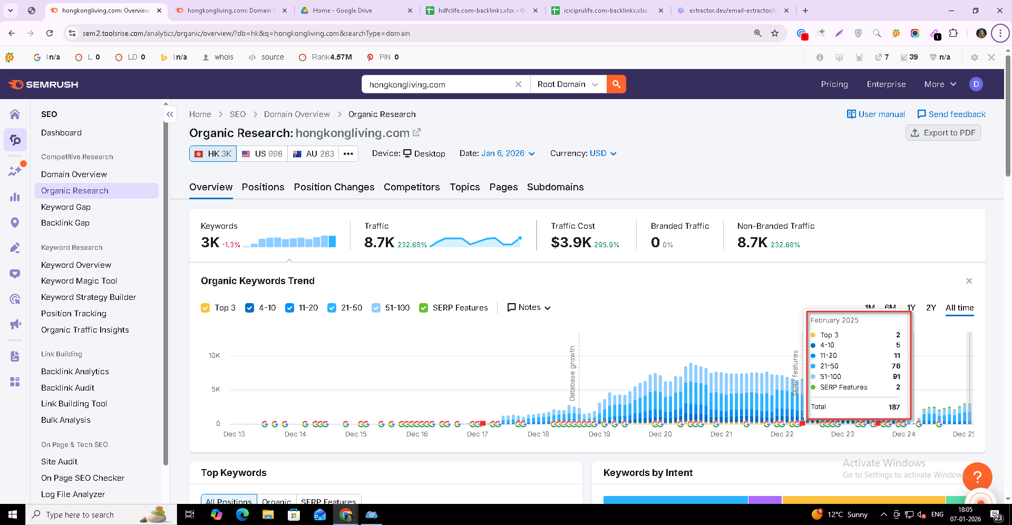This screenshot has height=525, width=1012.
Task: Switch to the Positions tab
Action: click(x=263, y=187)
